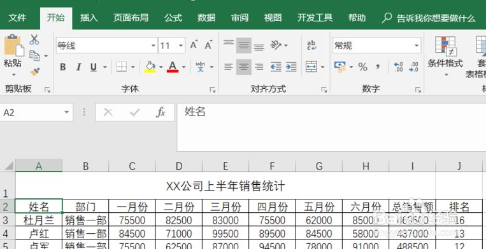Apply percent style
This screenshot has width=486, height=249.
[x=363, y=67]
